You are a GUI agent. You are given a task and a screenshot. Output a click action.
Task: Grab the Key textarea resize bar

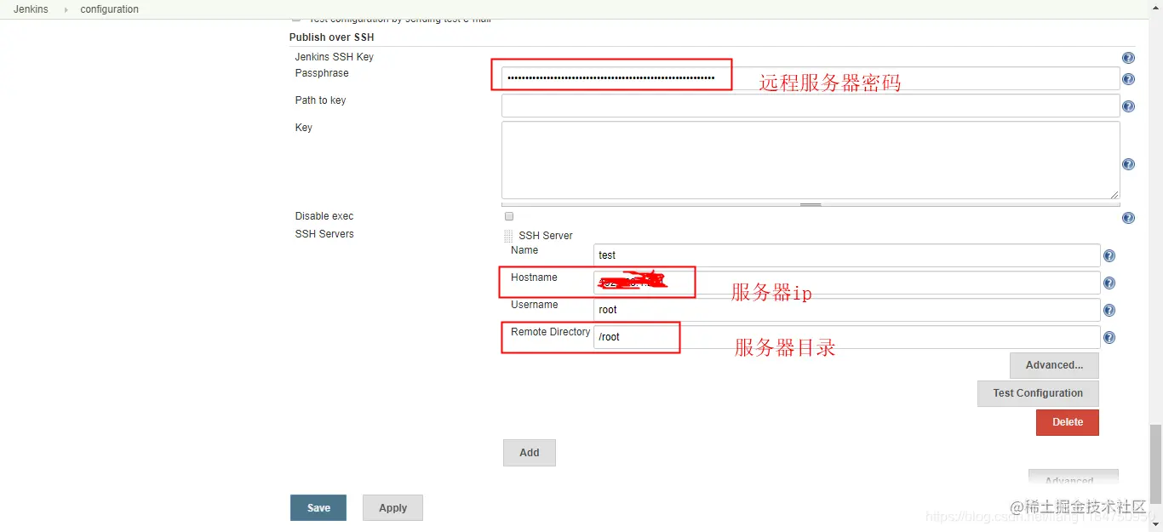coord(811,204)
